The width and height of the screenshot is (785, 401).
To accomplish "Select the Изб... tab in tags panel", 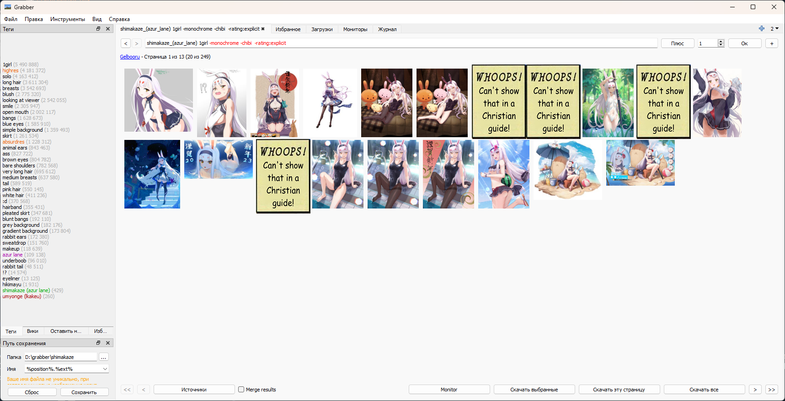I will (101, 331).
